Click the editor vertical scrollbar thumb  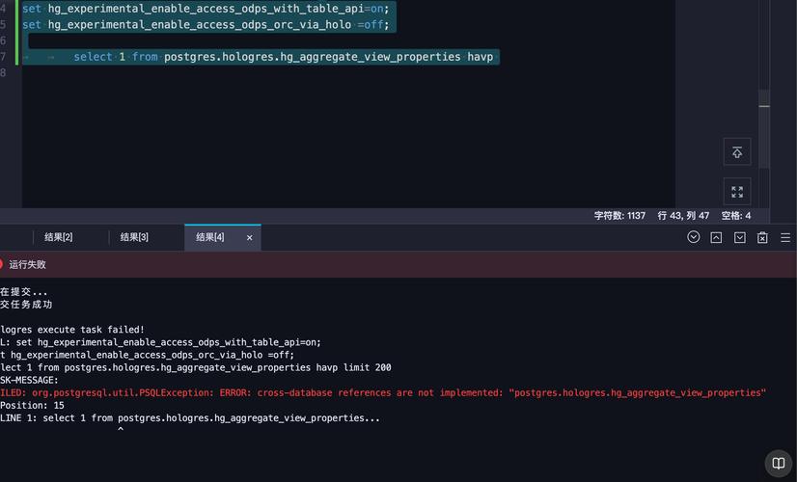coord(764,101)
